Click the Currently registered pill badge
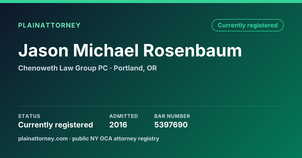This screenshot has height=158, width=302. click(x=248, y=25)
